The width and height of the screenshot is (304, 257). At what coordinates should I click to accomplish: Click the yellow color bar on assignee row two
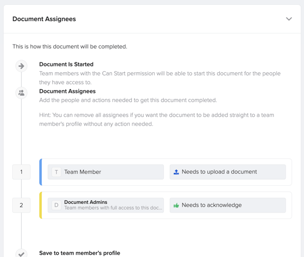point(41,205)
